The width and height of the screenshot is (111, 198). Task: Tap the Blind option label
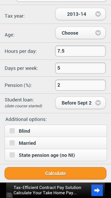(x=24, y=131)
